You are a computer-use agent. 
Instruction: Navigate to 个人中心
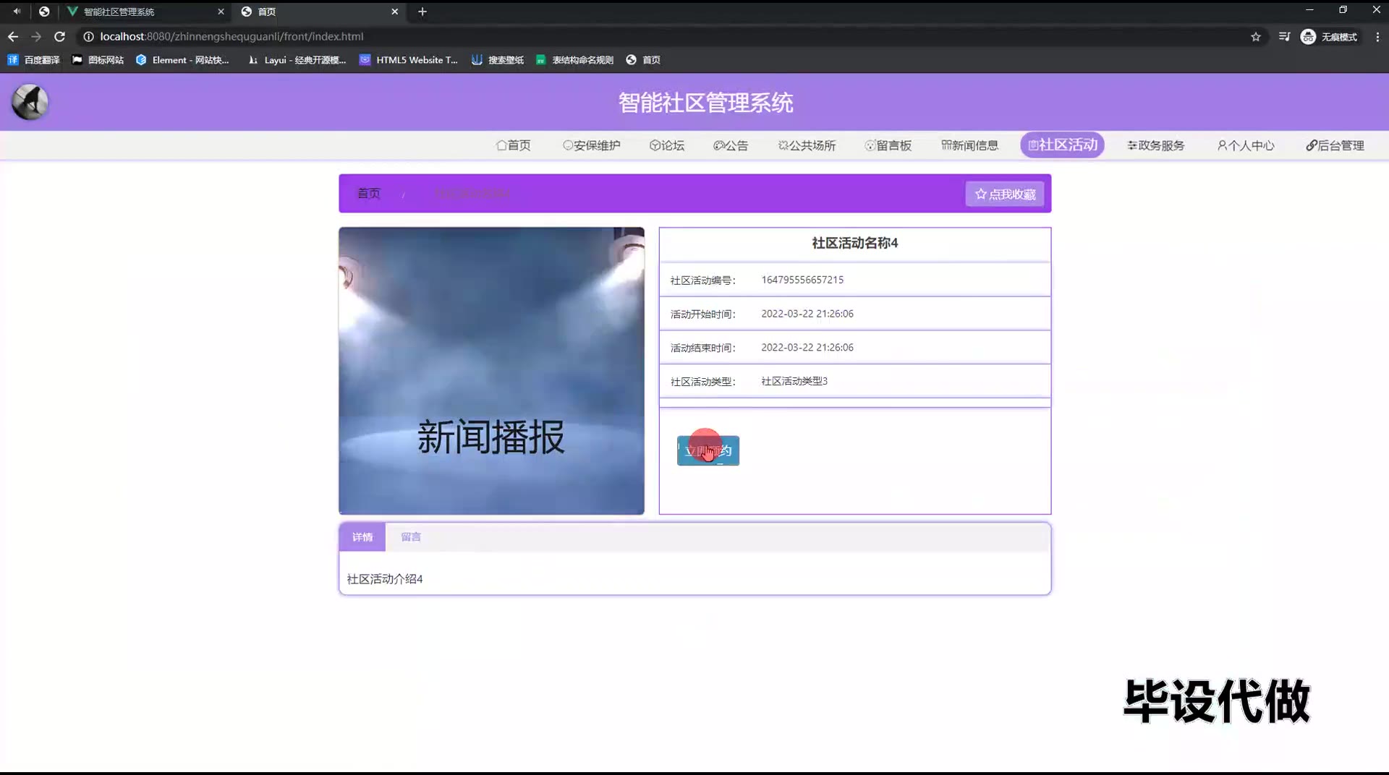(1245, 145)
